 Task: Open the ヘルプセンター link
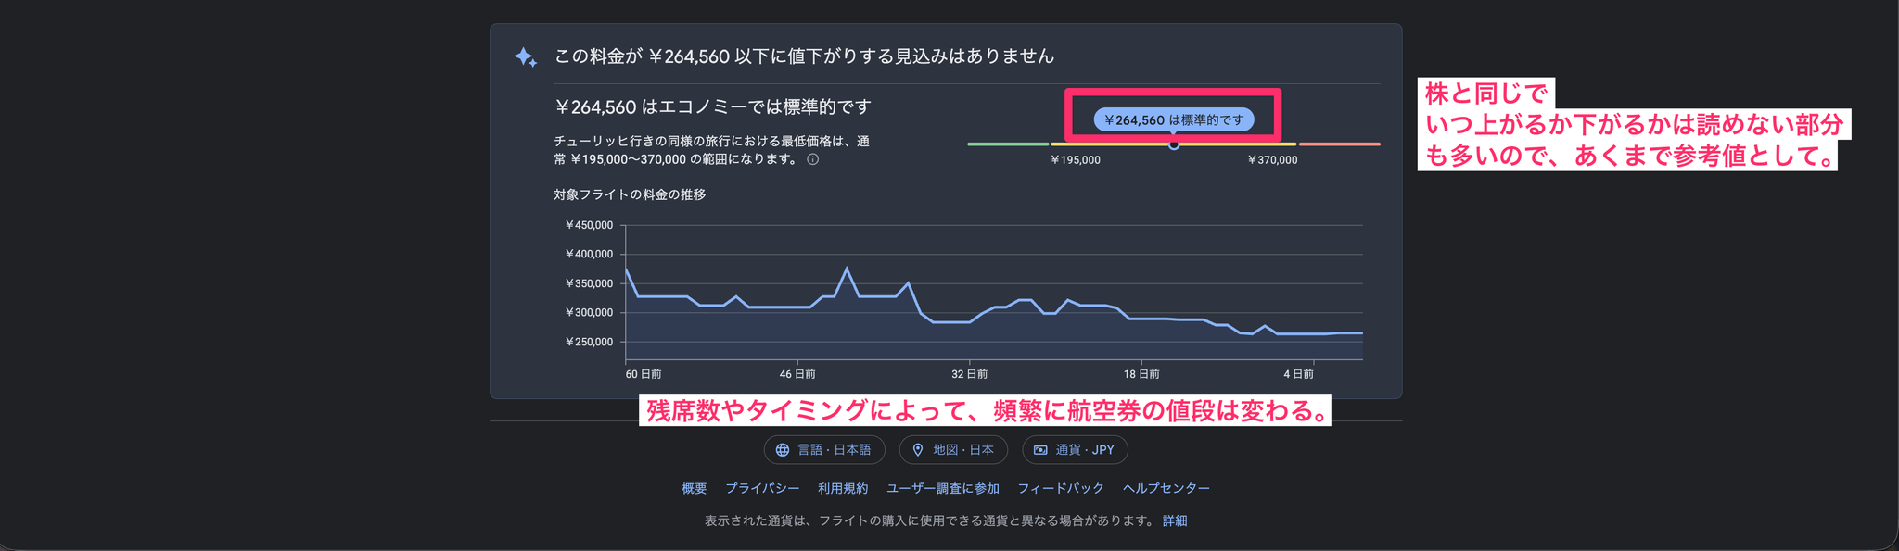coord(1166,488)
